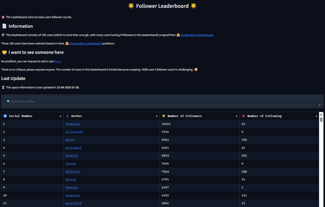Open TheBloke author profile
Image resolution: width=325 pixels, height=207 pixels.
pos(72,124)
